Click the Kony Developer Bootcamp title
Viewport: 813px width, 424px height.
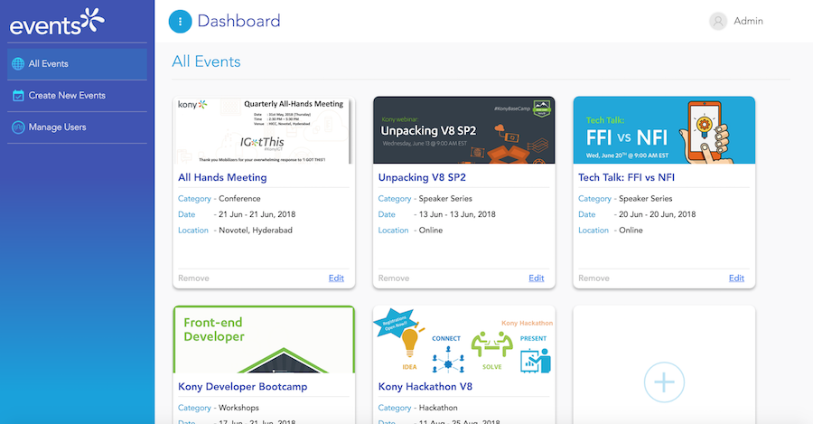(x=243, y=387)
